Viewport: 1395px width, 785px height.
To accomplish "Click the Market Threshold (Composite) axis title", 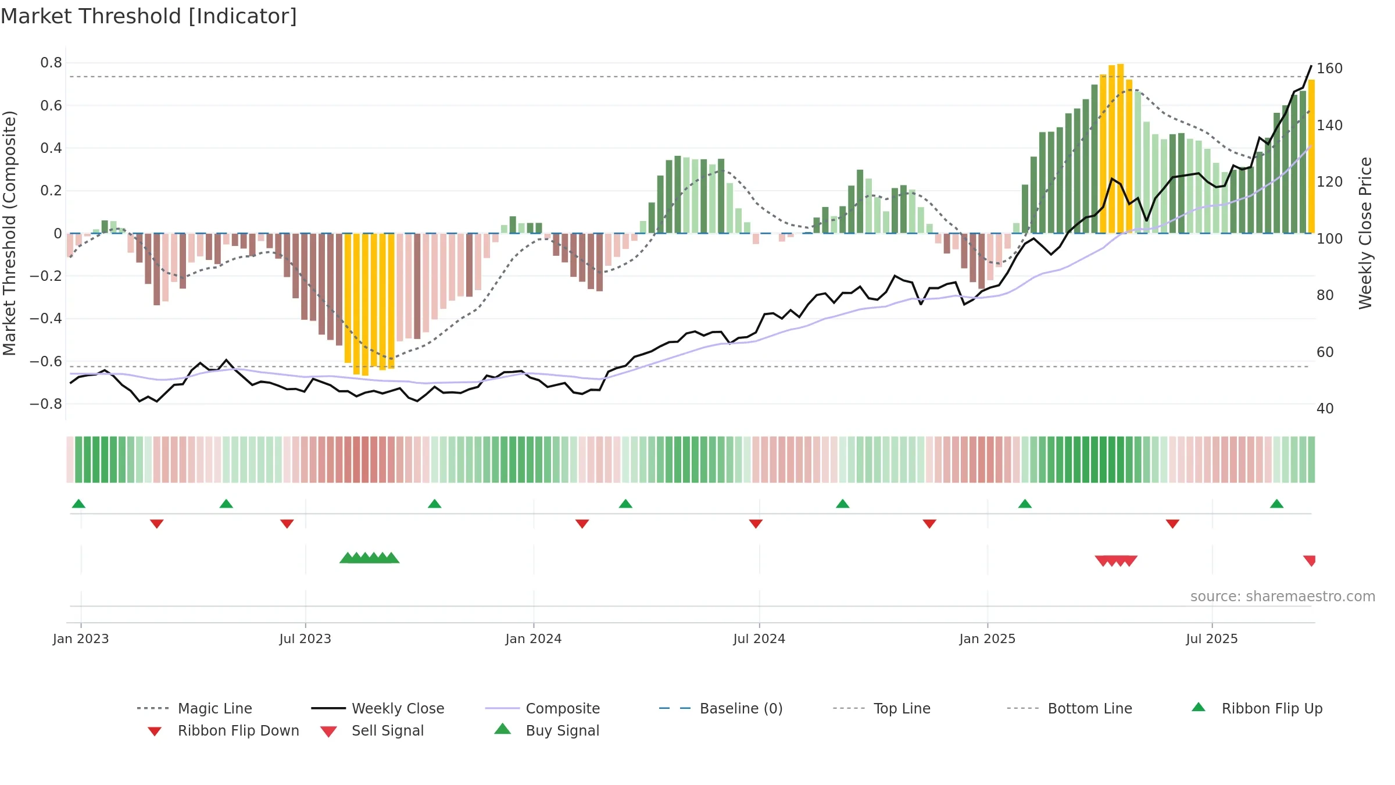I will click(9, 233).
